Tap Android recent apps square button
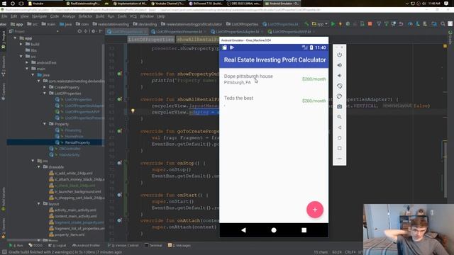The height and width of the screenshot is (255, 454). tap(304, 230)
